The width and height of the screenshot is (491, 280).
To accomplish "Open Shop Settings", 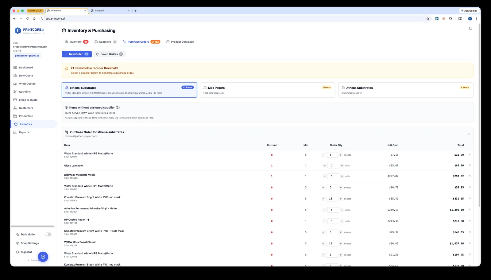I will click(29, 243).
